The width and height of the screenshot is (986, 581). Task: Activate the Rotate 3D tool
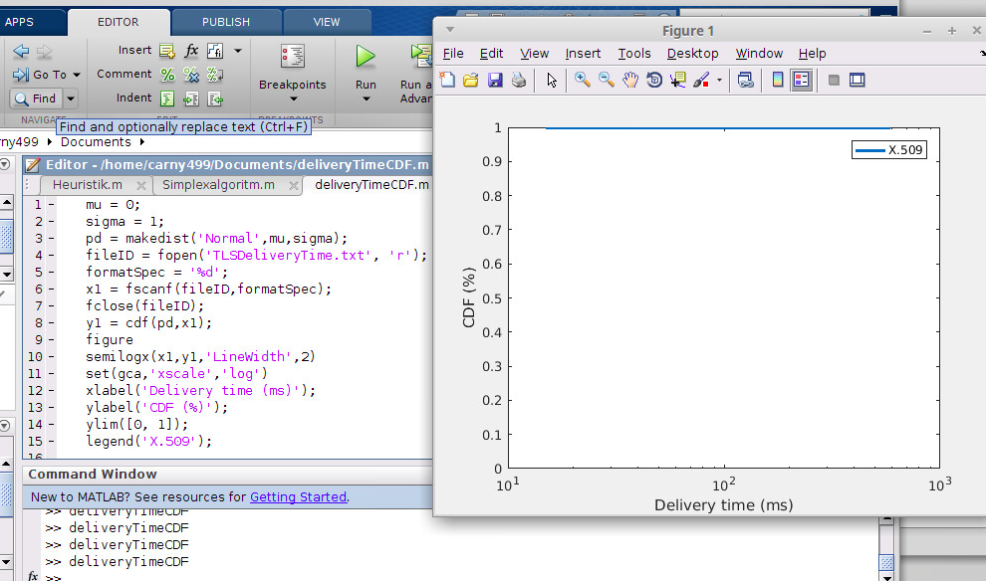click(654, 81)
